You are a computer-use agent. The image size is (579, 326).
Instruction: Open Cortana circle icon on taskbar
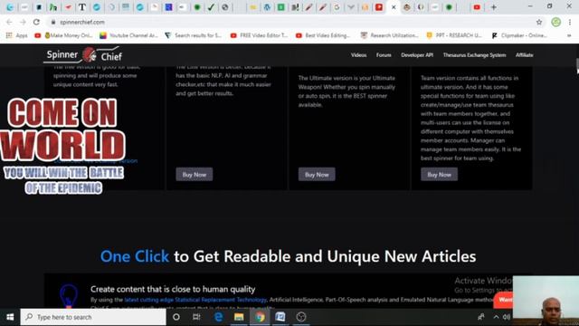[x=176, y=317]
